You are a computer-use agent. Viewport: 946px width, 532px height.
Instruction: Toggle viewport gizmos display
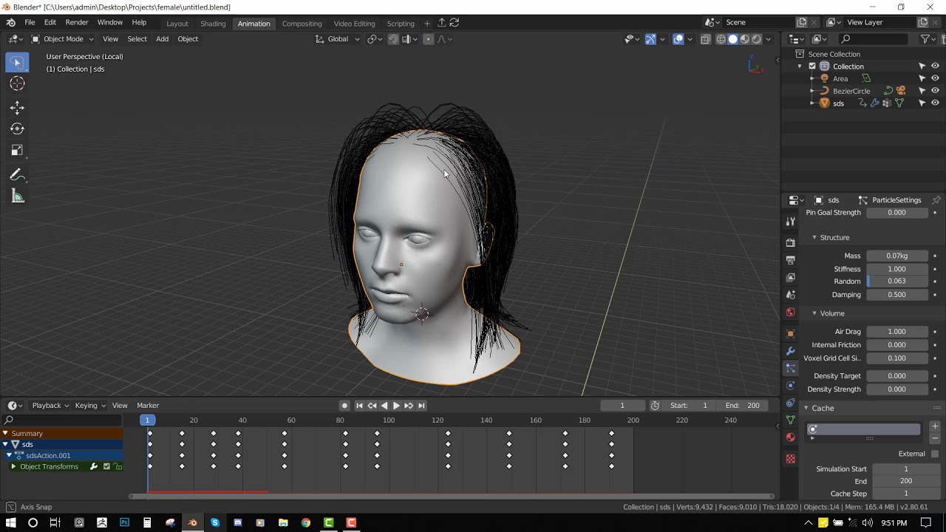(650, 39)
